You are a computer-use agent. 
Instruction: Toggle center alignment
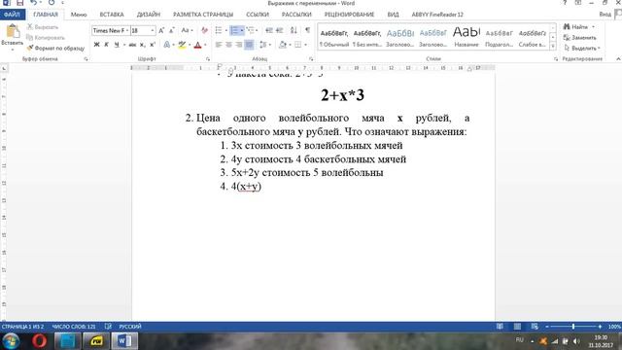tap(228, 45)
